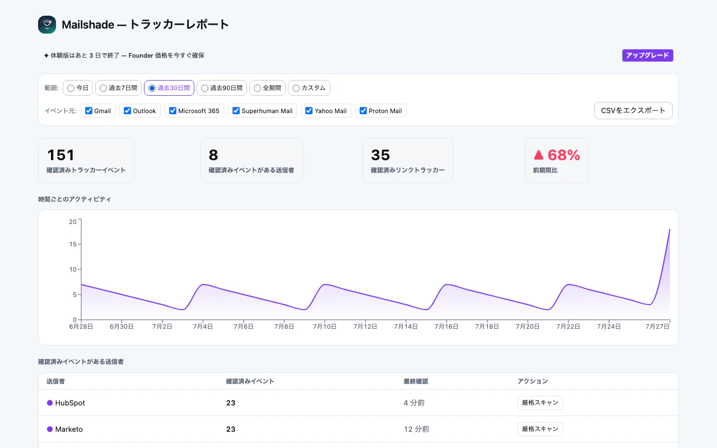The image size is (717, 448).
Task: Select the 過去7日間 range option
Action: (x=118, y=88)
